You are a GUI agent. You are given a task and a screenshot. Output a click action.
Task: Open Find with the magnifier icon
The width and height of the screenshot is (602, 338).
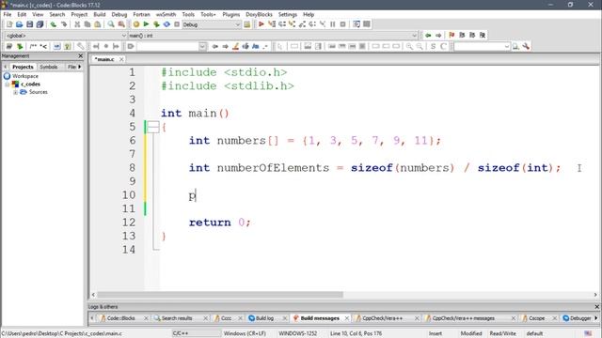pyautogui.click(x=111, y=24)
